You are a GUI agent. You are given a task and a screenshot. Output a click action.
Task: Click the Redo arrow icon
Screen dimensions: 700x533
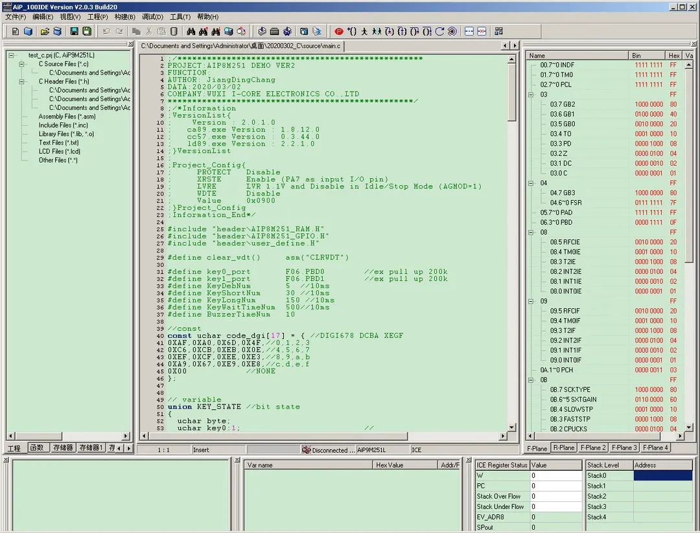point(119,31)
